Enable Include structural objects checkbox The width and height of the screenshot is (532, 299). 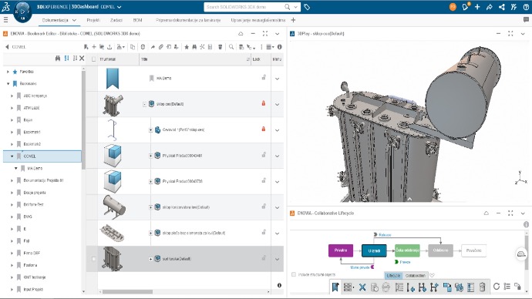click(294, 274)
